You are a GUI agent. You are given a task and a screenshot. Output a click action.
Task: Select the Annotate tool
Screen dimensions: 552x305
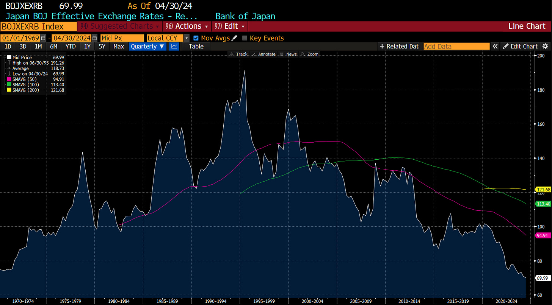tap(264, 54)
